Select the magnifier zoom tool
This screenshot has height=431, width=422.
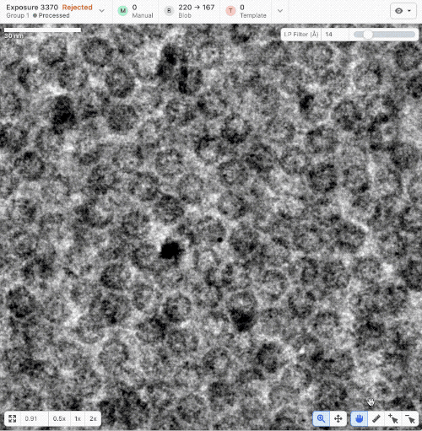[x=321, y=418]
